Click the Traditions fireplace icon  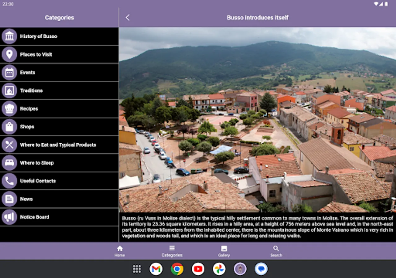coord(9,91)
